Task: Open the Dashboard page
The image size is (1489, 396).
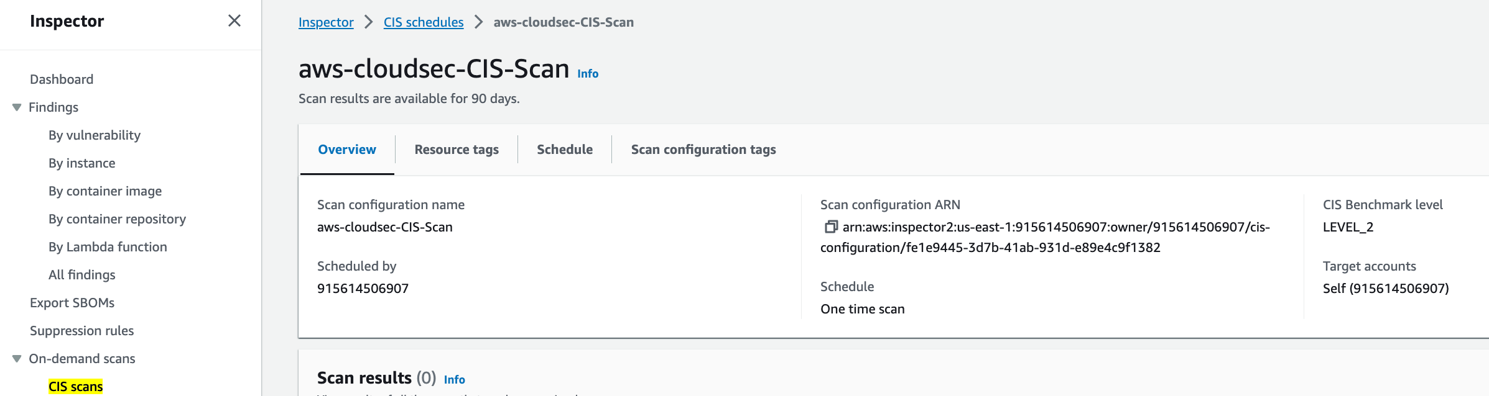Action: click(x=62, y=79)
